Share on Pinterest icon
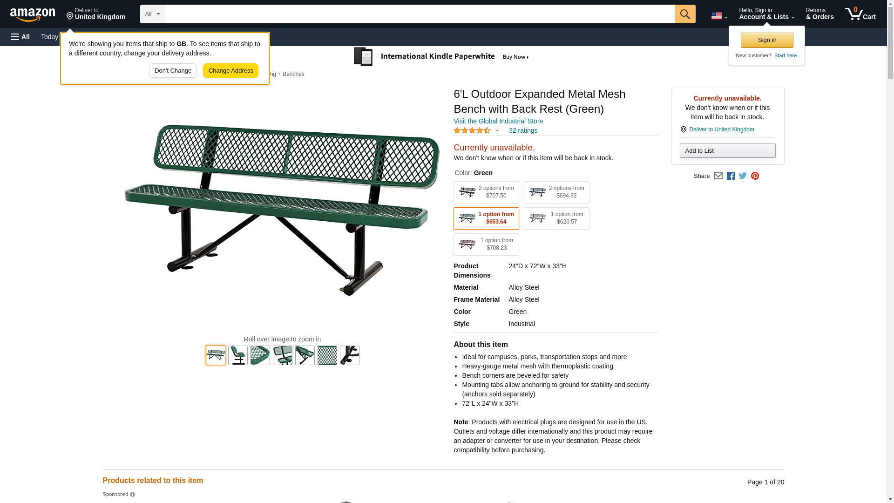The image size is (894, 503). click(x=755, y=176)
